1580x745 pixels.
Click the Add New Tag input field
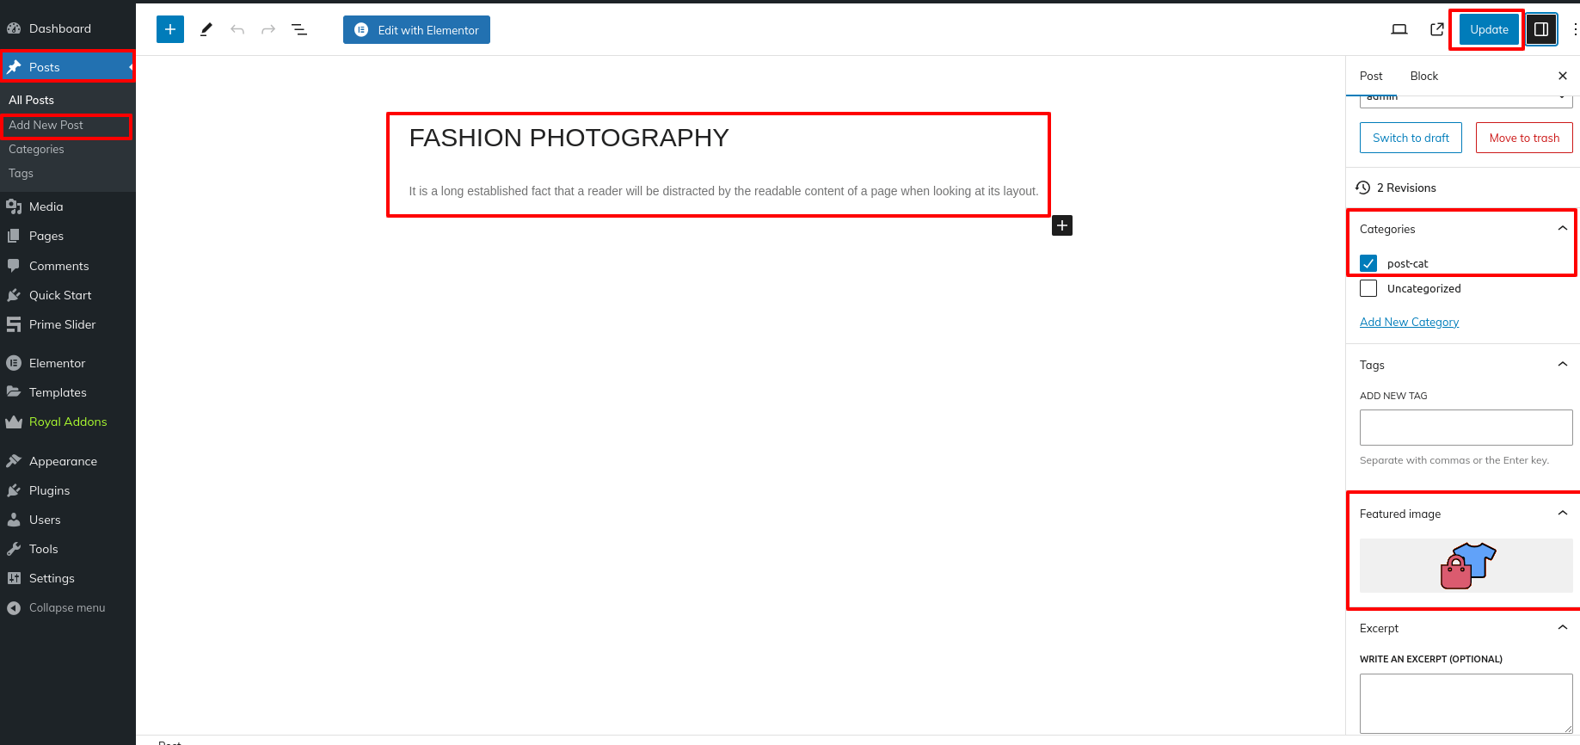tap(1466, 428)
